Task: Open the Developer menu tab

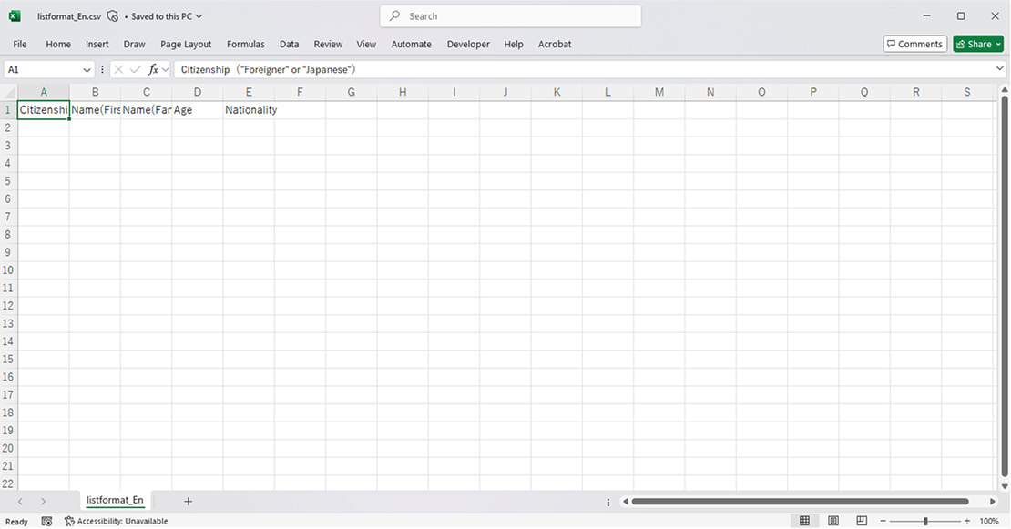Action: pyautogui.click(x=468, y=44)
